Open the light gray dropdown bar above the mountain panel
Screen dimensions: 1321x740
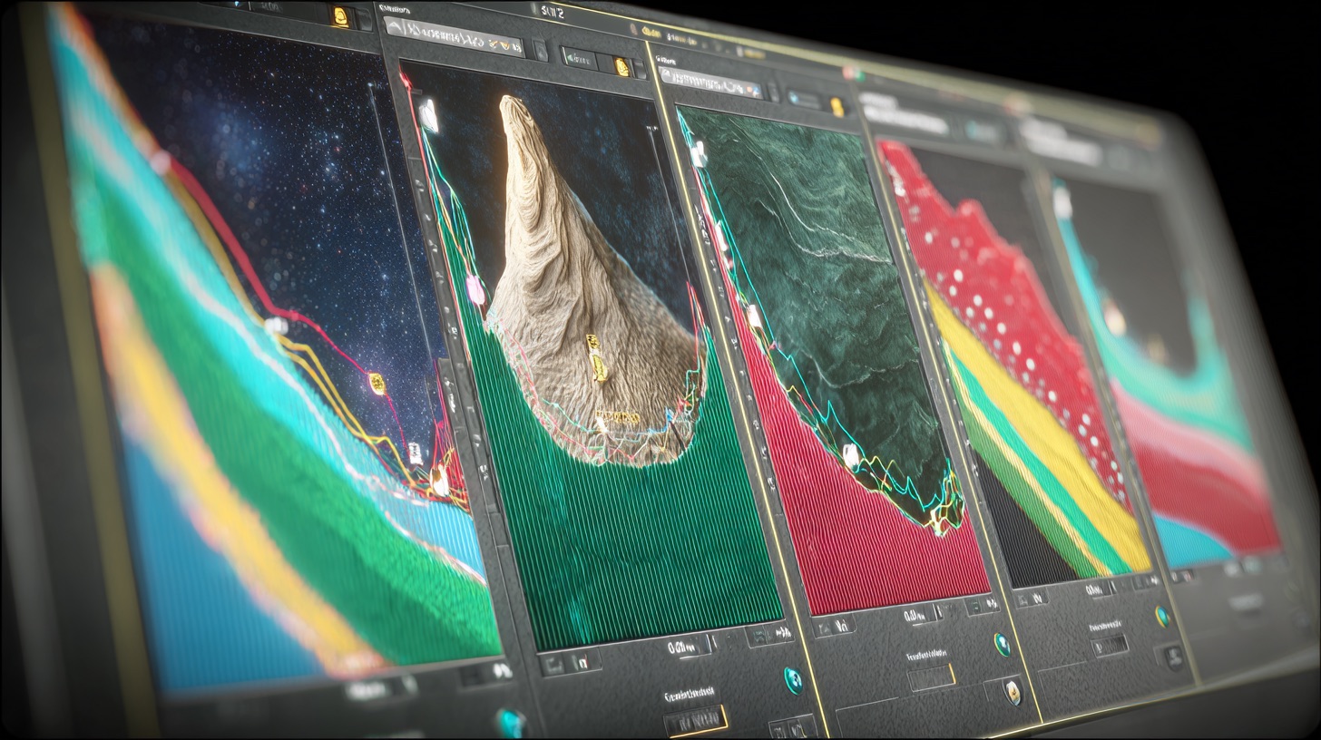tap(454, 36)
